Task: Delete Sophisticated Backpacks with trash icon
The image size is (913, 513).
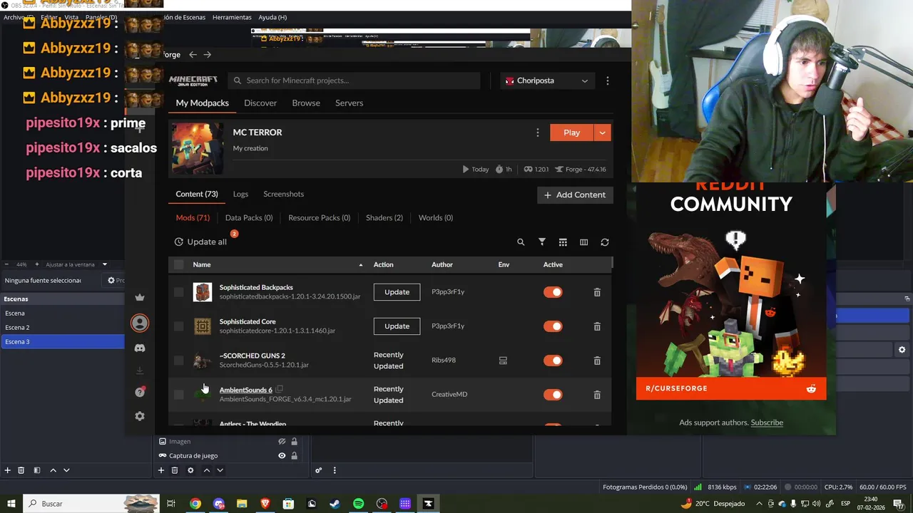Action: (x=597, y=292)
